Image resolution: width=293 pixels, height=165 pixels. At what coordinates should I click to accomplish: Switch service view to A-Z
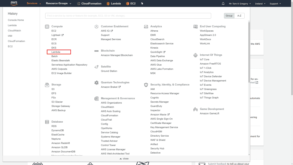click(239, 16)
